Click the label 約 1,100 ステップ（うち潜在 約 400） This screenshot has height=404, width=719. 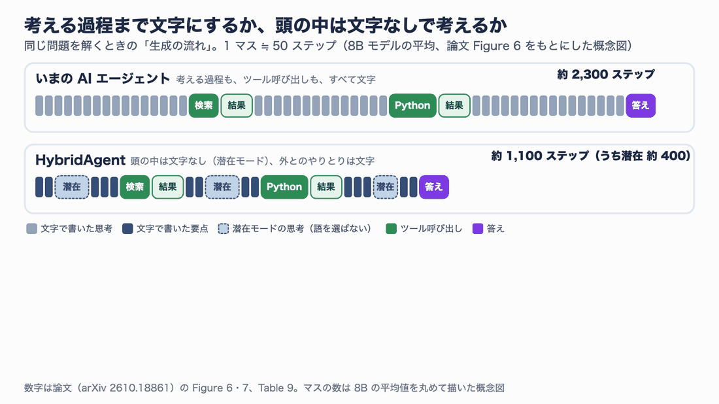coord(591,156)
